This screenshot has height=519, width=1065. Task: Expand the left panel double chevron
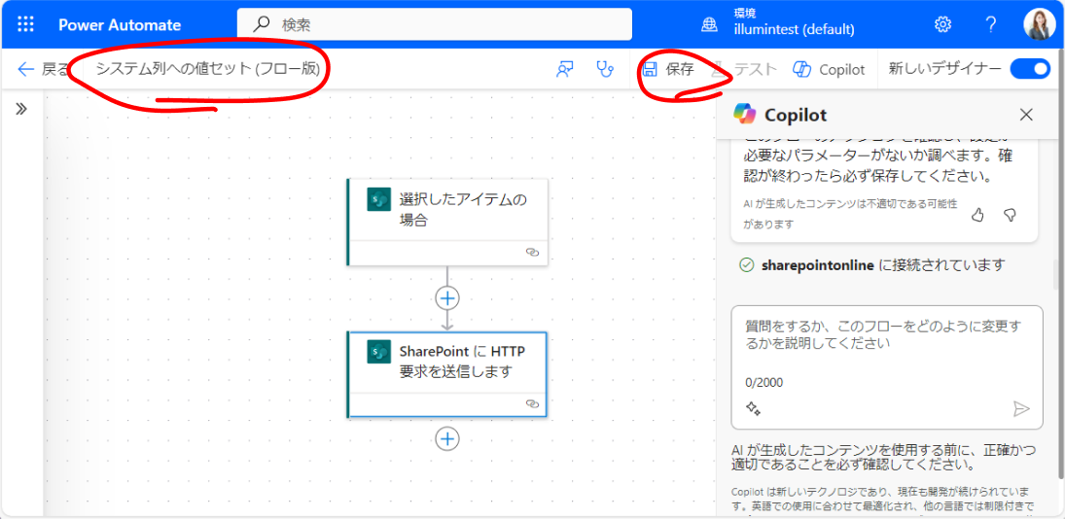(21, 109)
